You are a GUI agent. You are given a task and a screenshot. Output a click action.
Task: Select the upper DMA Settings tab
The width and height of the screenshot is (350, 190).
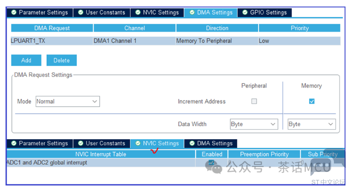tap(211, 13)
